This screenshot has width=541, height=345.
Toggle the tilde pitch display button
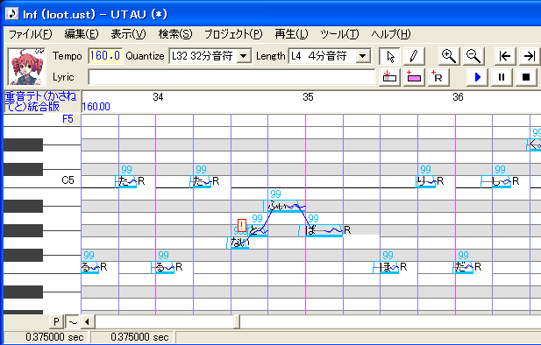tap(73, 322)
